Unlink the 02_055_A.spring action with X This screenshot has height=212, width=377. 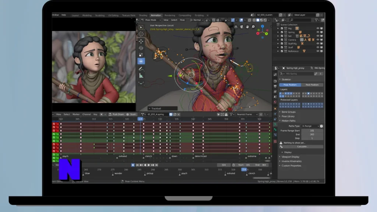point(179,114)
